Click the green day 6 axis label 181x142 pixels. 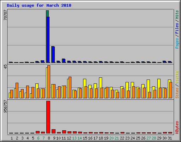coord(38,138)
